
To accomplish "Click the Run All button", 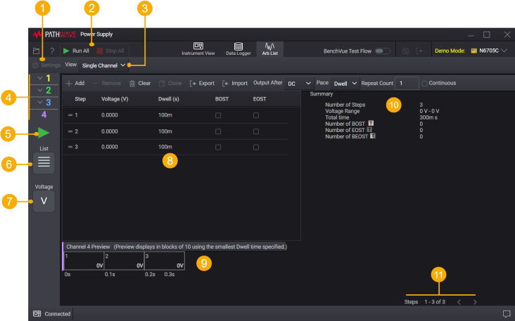I will point(75,51).
